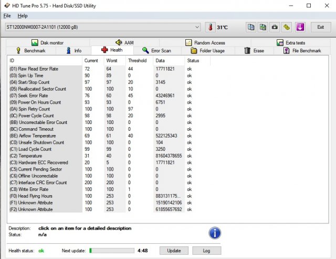Switch to the File Benchmark tab

tap(302, 51)
